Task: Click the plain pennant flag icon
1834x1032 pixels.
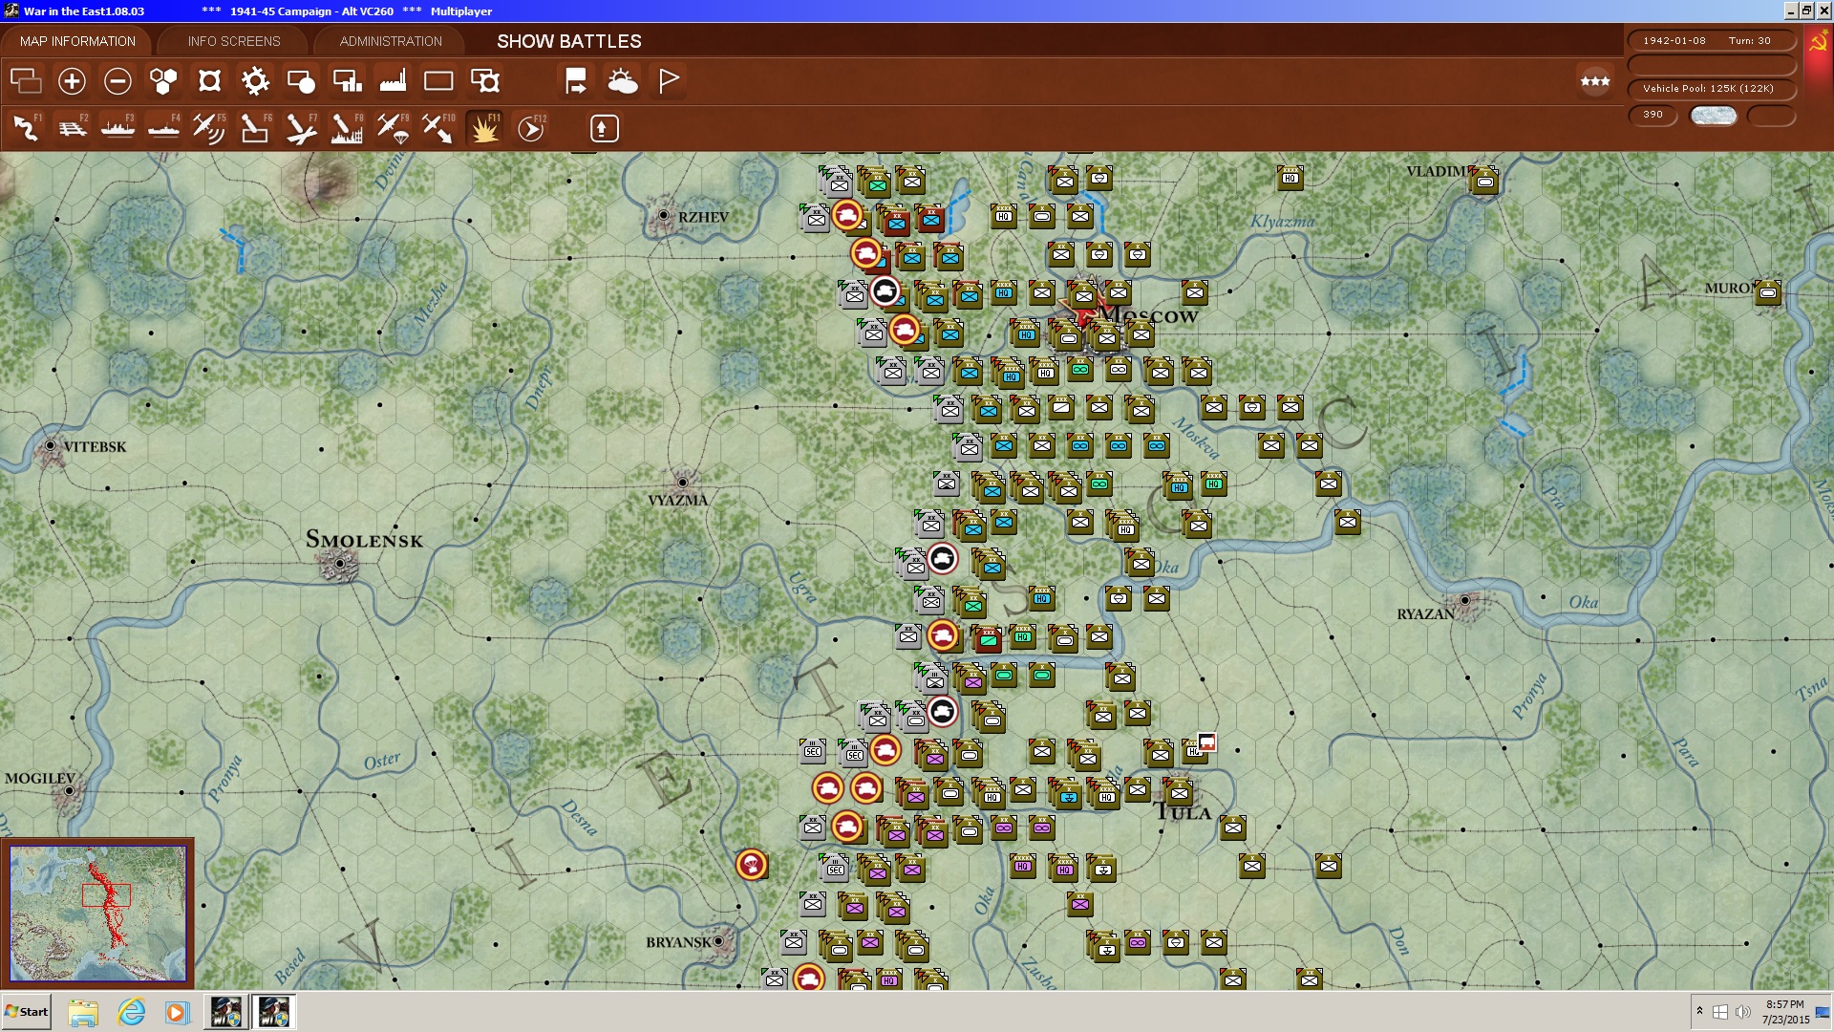Action: (669, 81)
